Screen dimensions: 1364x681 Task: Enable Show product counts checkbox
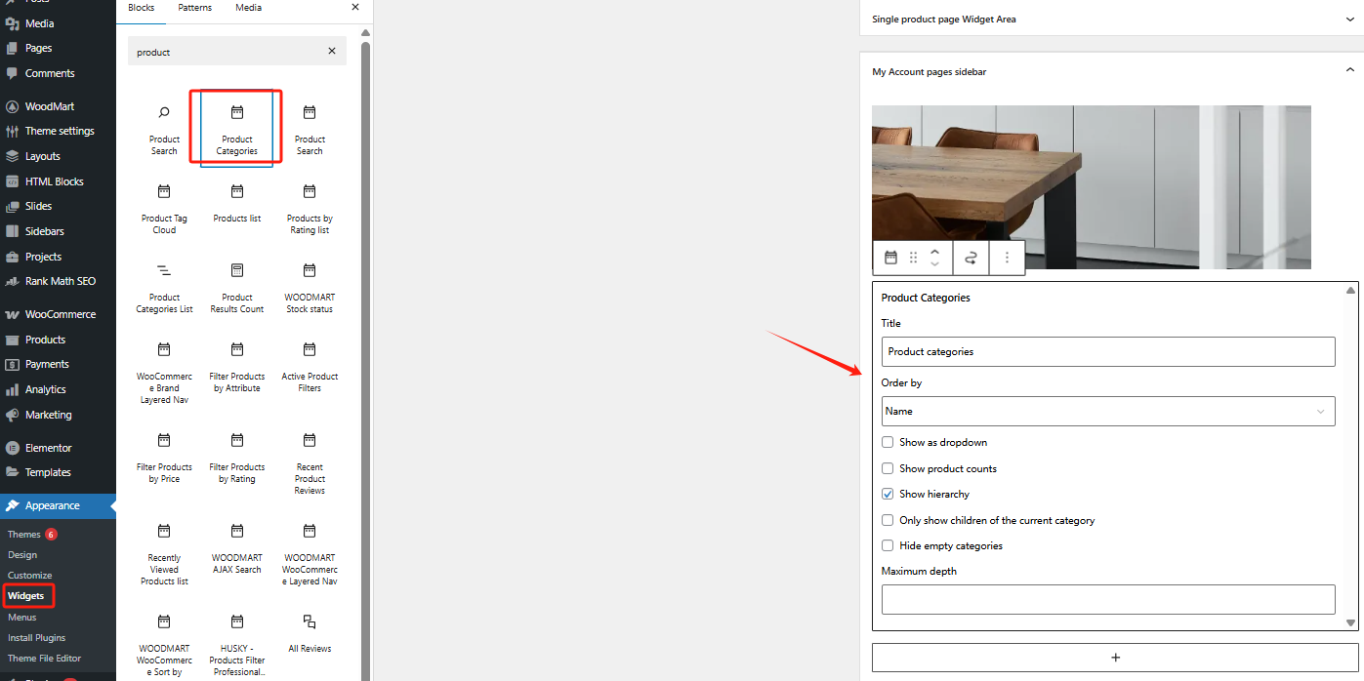point(888,468)
